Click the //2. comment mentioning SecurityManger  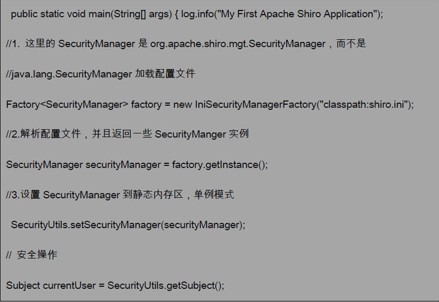[127, 134]
